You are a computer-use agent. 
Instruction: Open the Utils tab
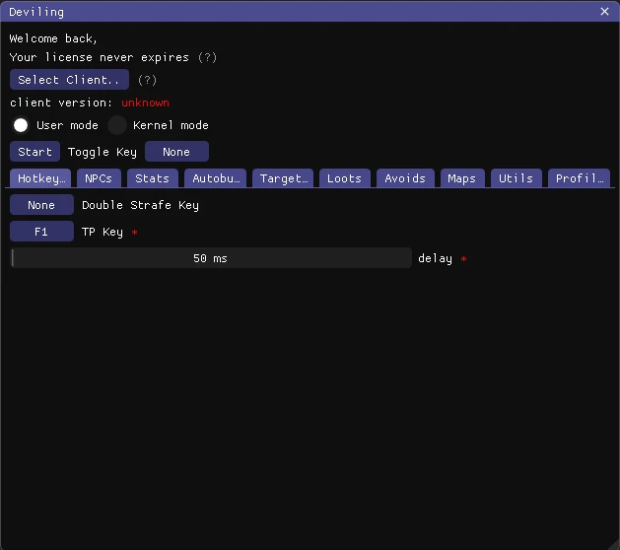pos(516,178)
